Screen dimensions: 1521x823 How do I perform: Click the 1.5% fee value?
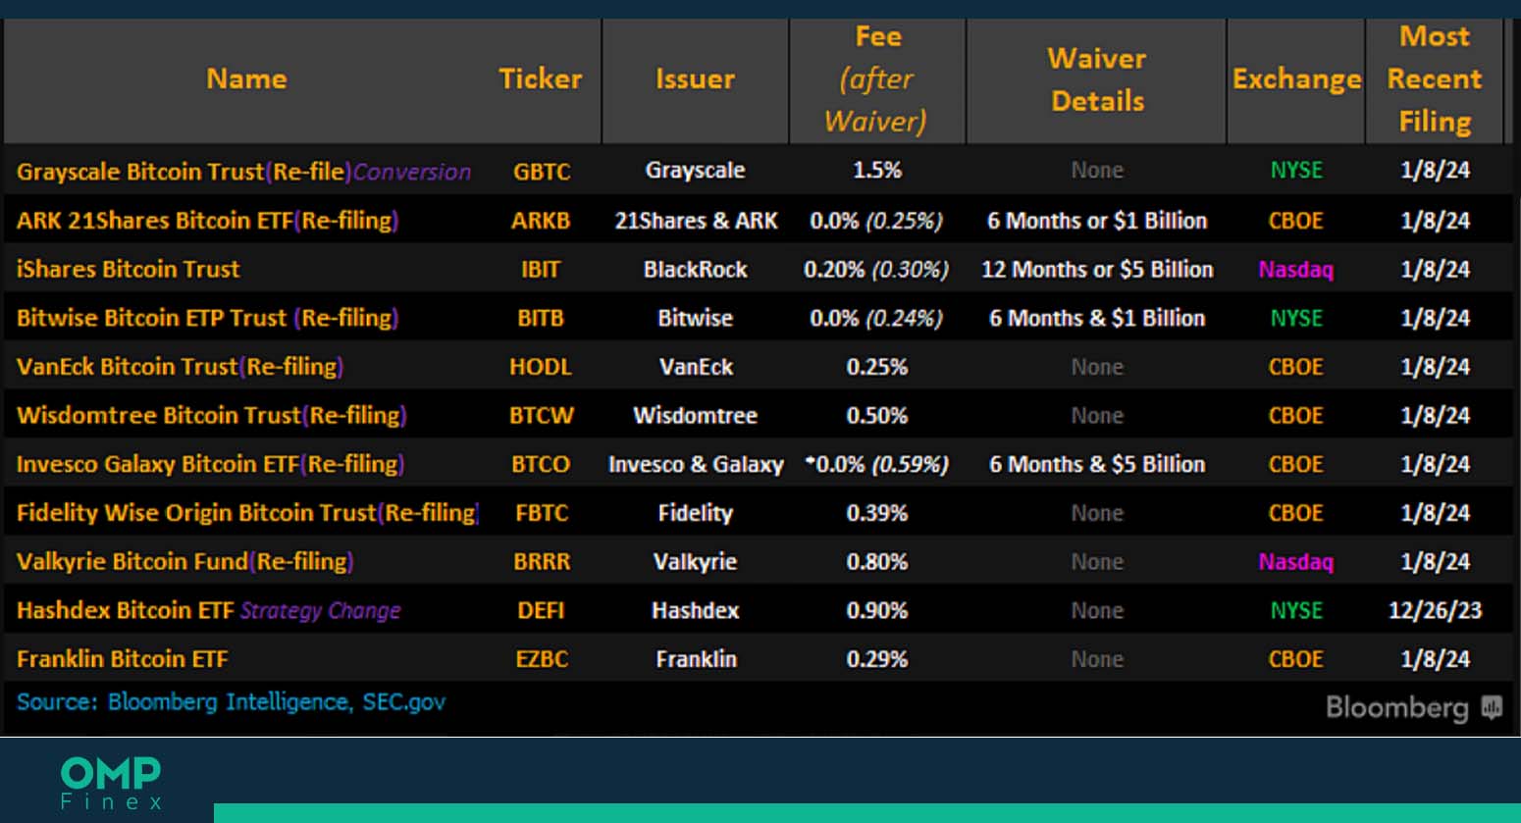(877, 170)
